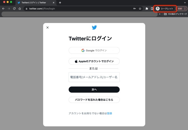Close the Twitterにログイン tab
This screenshot has height=130, width=188.
(x=53, y=3)
